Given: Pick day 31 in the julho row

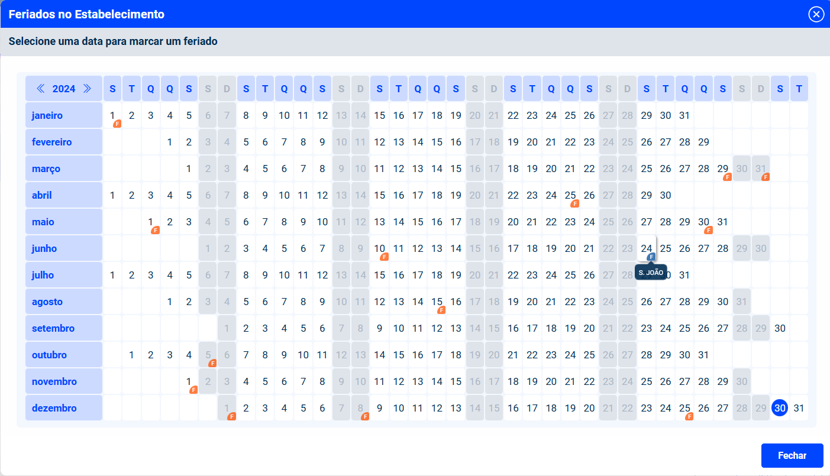Looking at the screenshot, I should (x=684, y=275).
